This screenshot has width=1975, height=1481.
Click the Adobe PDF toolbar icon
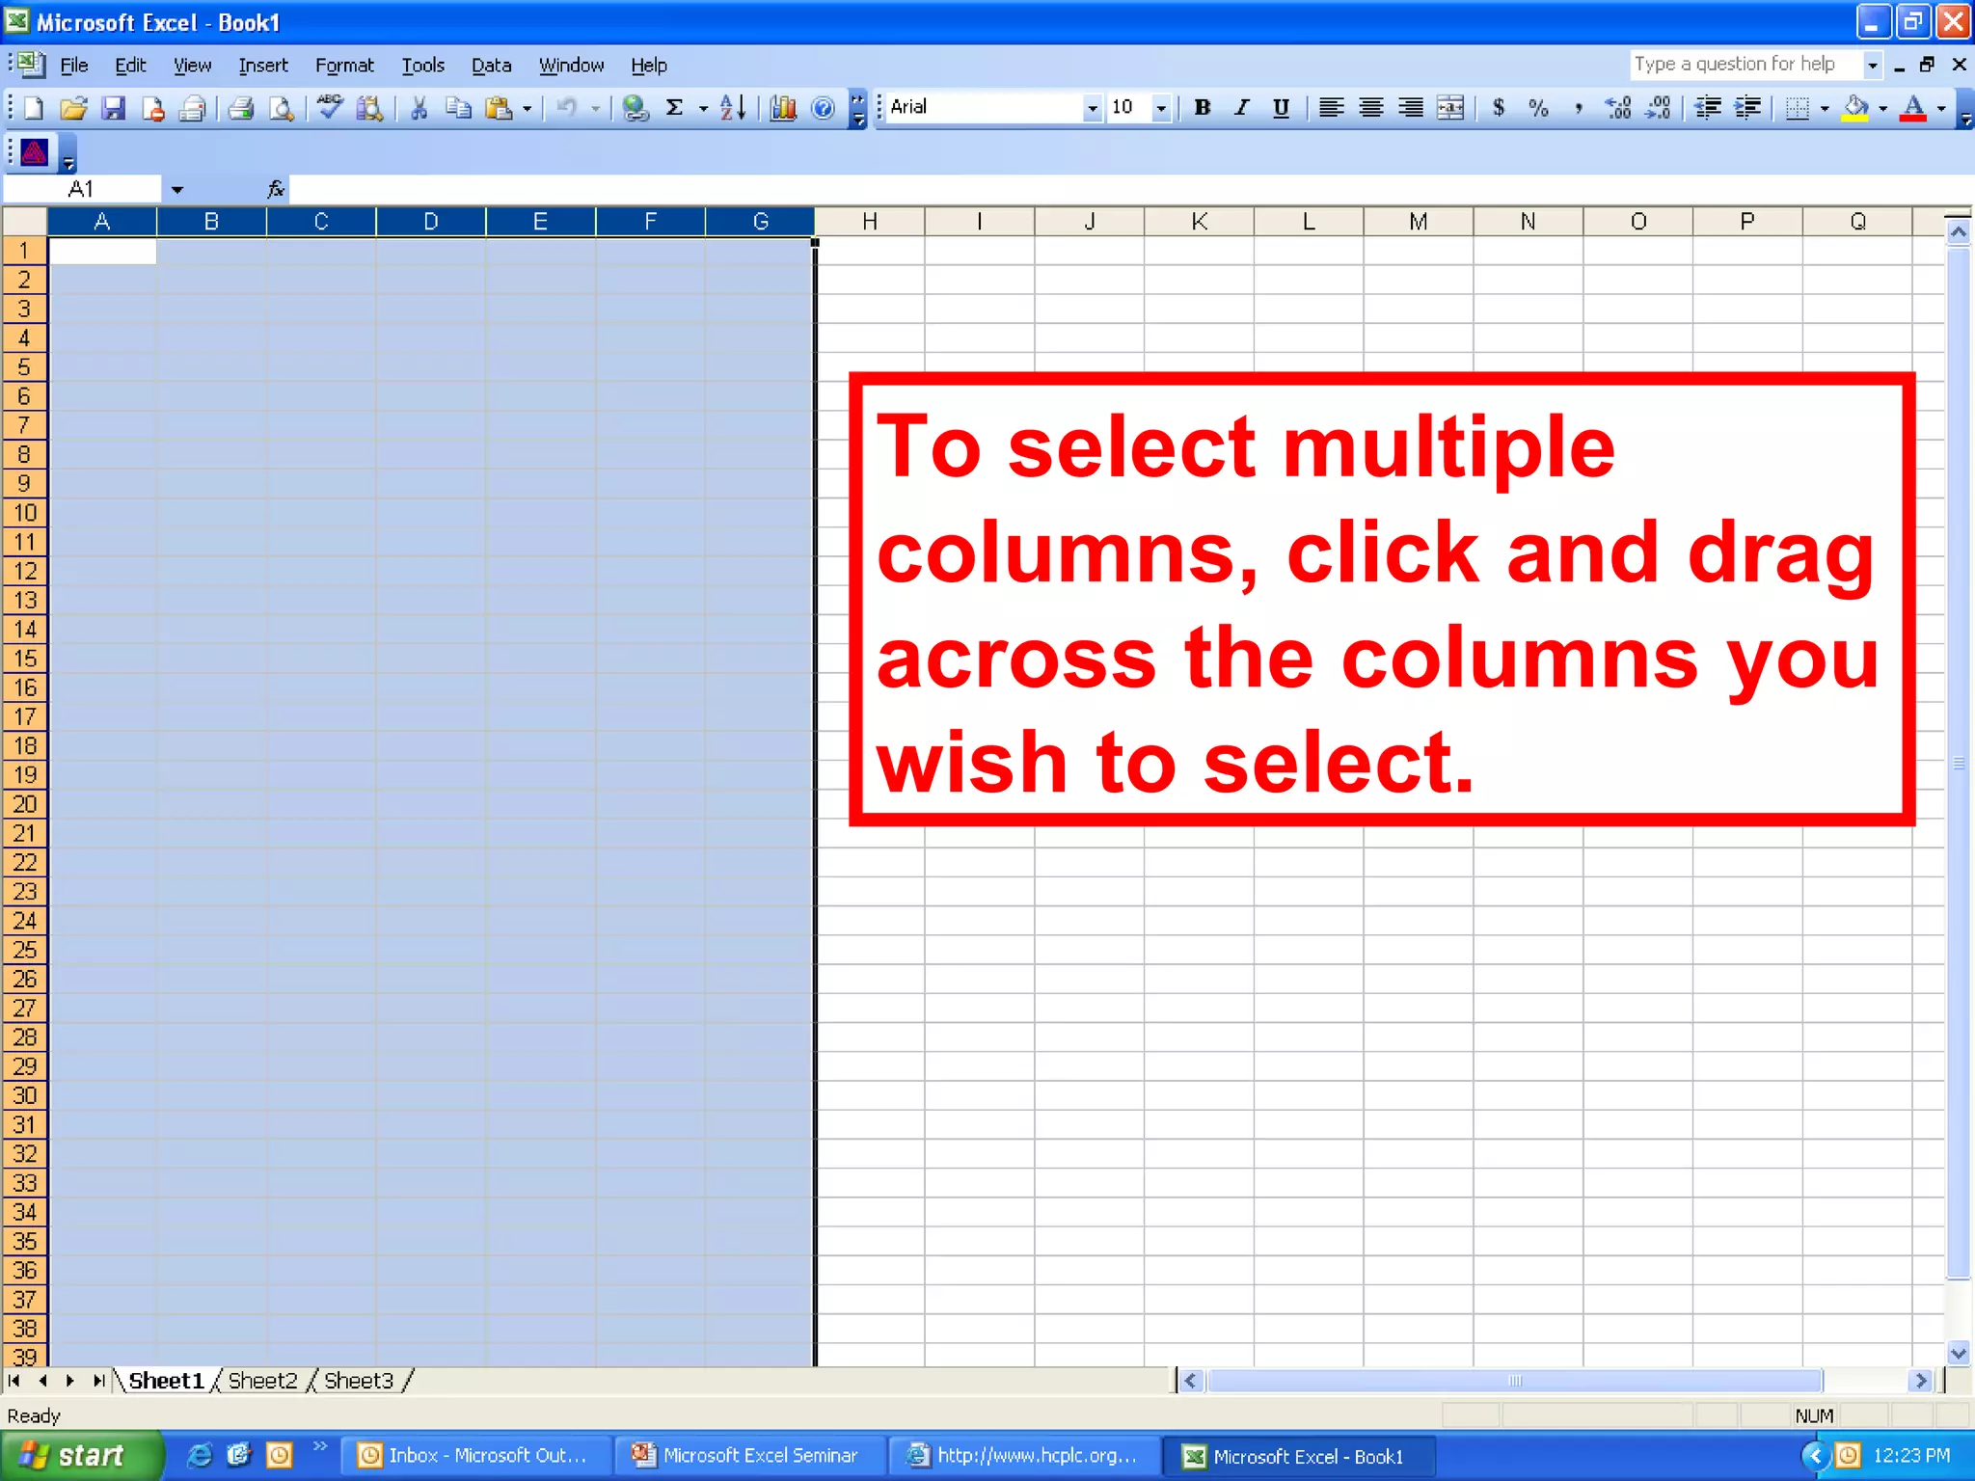[35, 152]
